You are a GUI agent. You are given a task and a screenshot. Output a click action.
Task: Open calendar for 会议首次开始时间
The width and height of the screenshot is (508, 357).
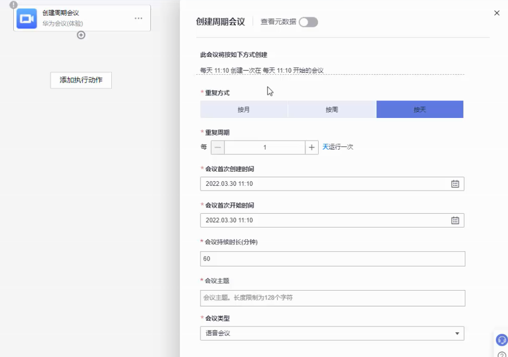455,220
